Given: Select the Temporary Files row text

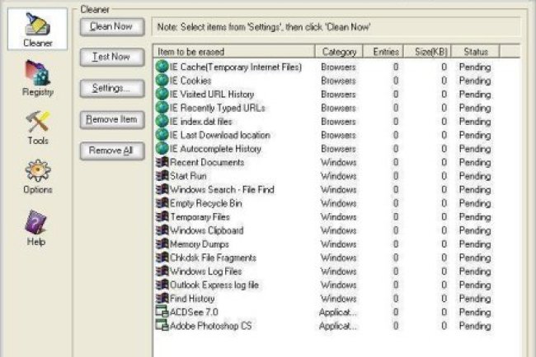Looking at the screenshot, I should coord(200,217).
